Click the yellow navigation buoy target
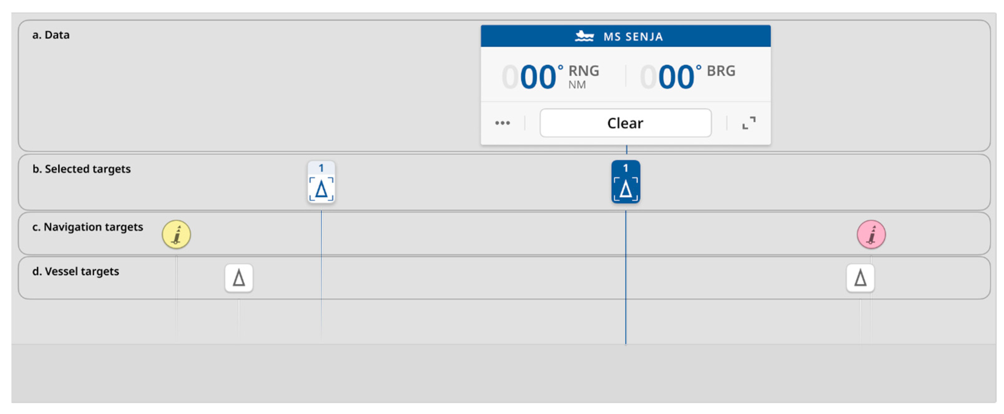This screenshot has height=414, width=1004. click(x=176, y=235)
